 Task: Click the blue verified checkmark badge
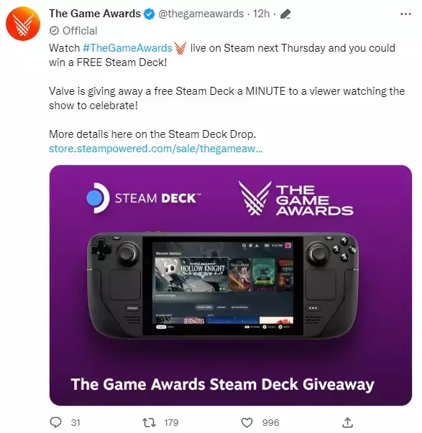click(x=150, y=14)
